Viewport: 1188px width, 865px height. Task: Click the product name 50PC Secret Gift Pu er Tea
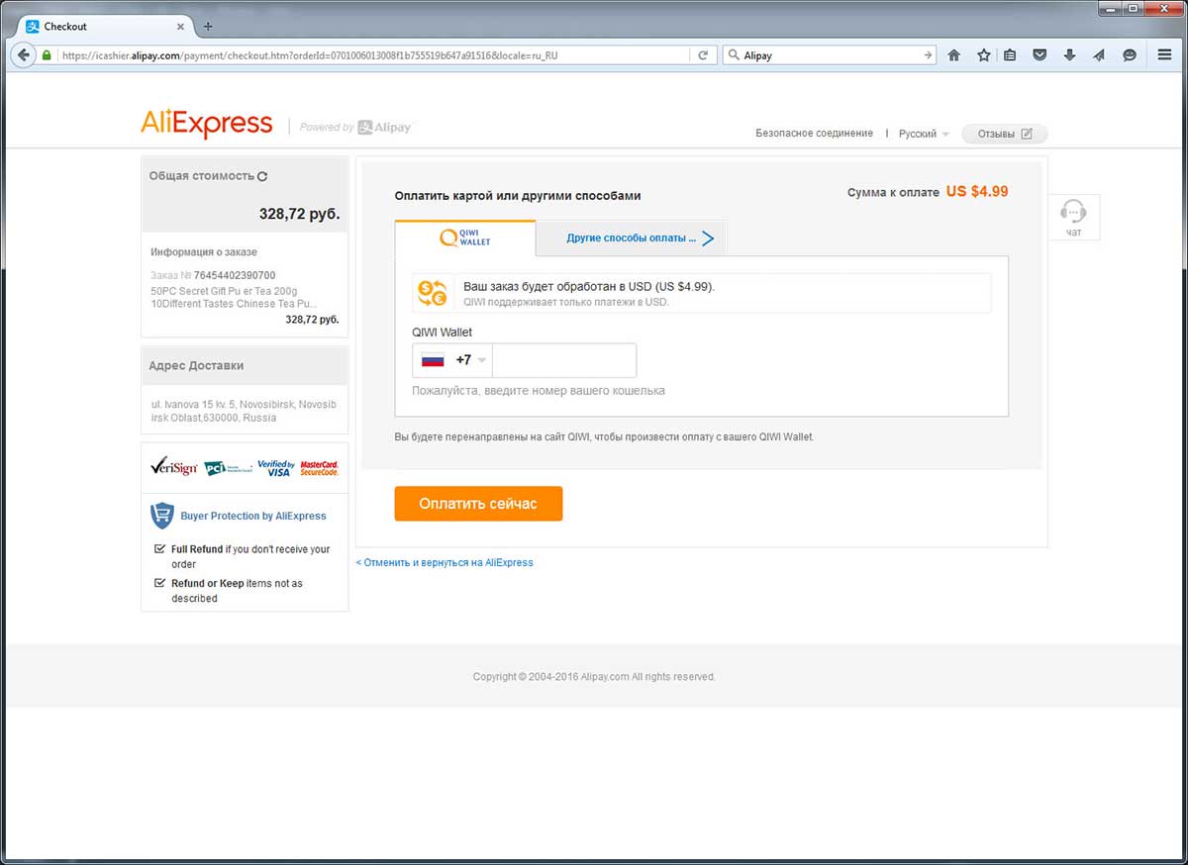point(234,297)
